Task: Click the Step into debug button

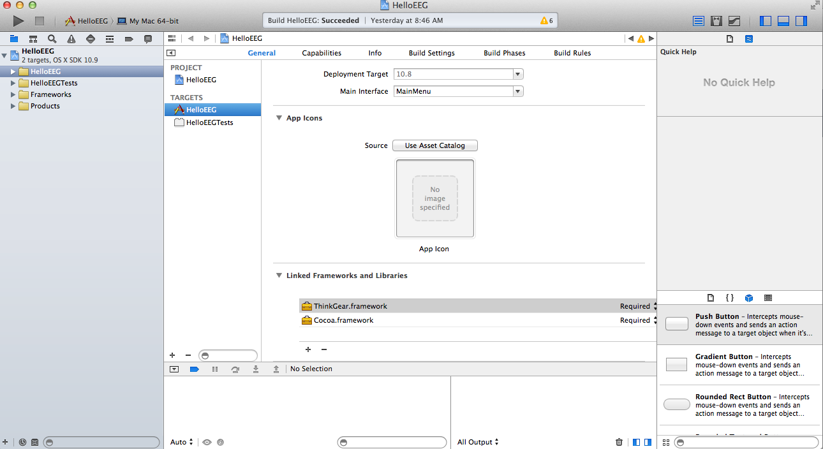Action: pos(256,369)
